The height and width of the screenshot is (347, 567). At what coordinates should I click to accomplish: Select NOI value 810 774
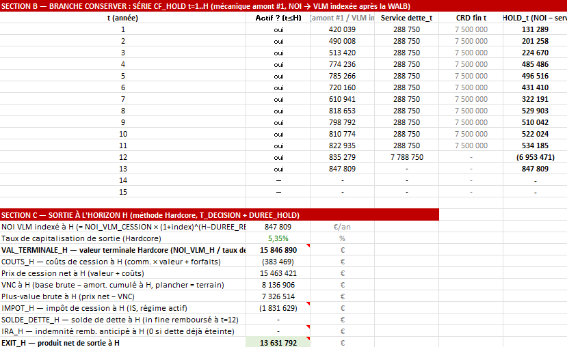point(342,134)
